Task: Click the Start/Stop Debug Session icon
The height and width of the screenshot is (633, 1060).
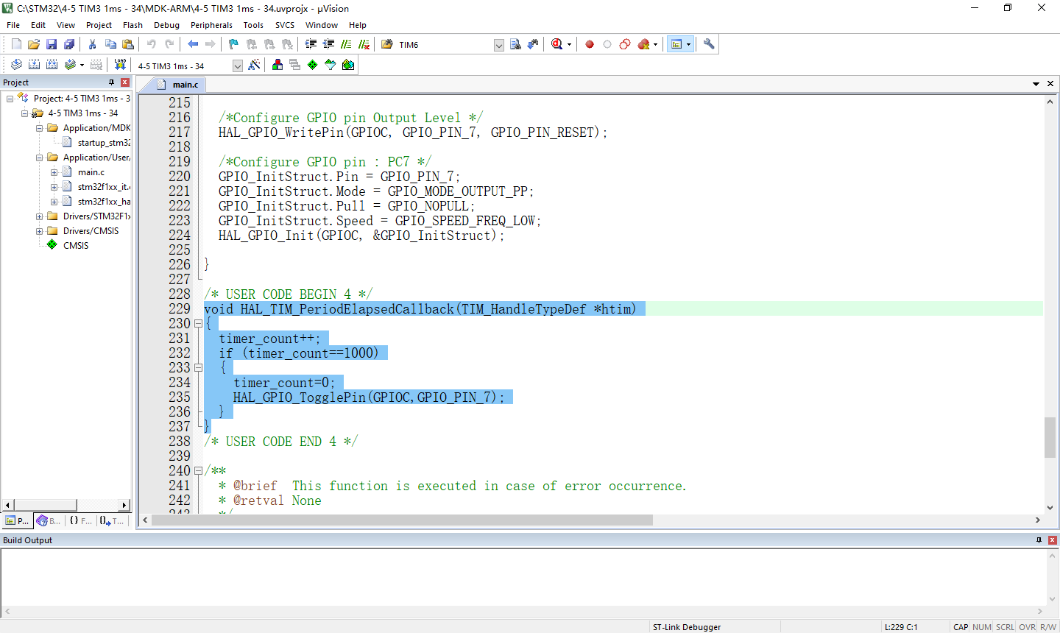Action: pyautogui.click(x=557, y=44)
